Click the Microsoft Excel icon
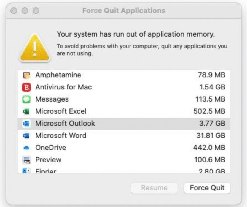 (x=26, y=111)
